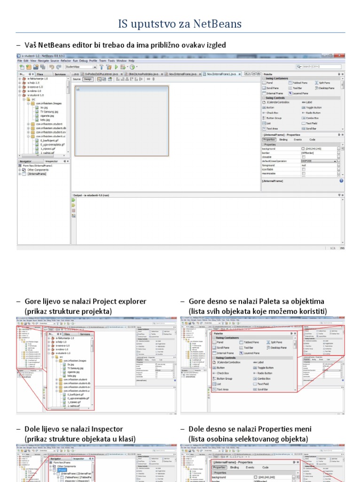
Task: Click yellow re-run arrows icon in Output panel
Action: tap(74, 205)
